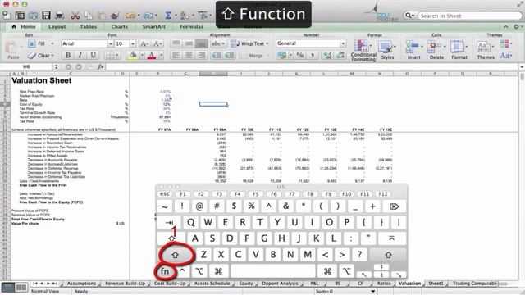
Task: Open the ribbon settings gear
Action: pos(518,26)
